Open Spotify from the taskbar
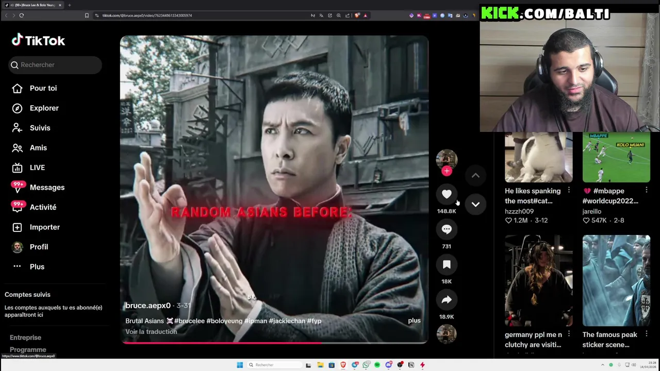This screenshot has width=660, height=371. [377, 365]
